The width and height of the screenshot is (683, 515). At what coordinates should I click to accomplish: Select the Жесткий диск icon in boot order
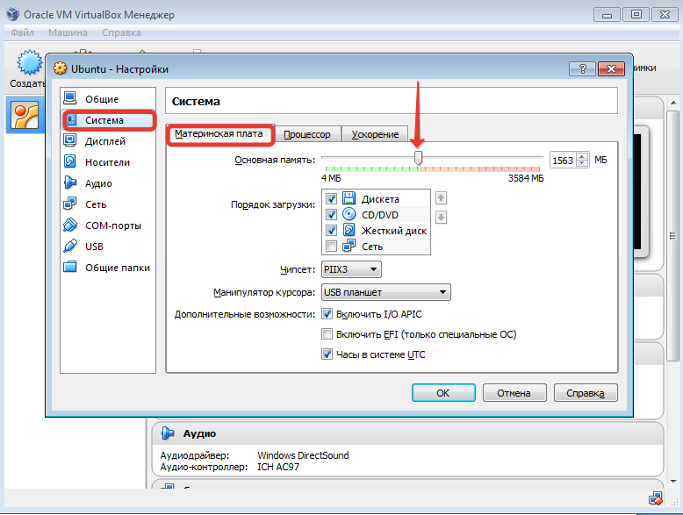click(x=349, y=230)
